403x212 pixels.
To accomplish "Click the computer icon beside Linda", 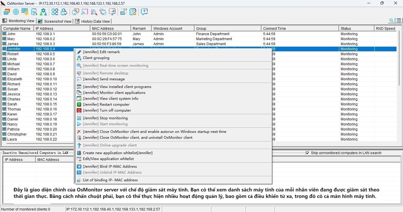I will 4,59.
